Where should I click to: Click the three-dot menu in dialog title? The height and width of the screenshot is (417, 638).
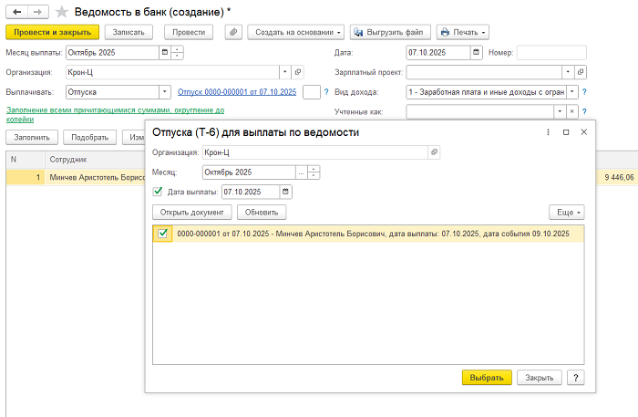click(x=547, y=132)
